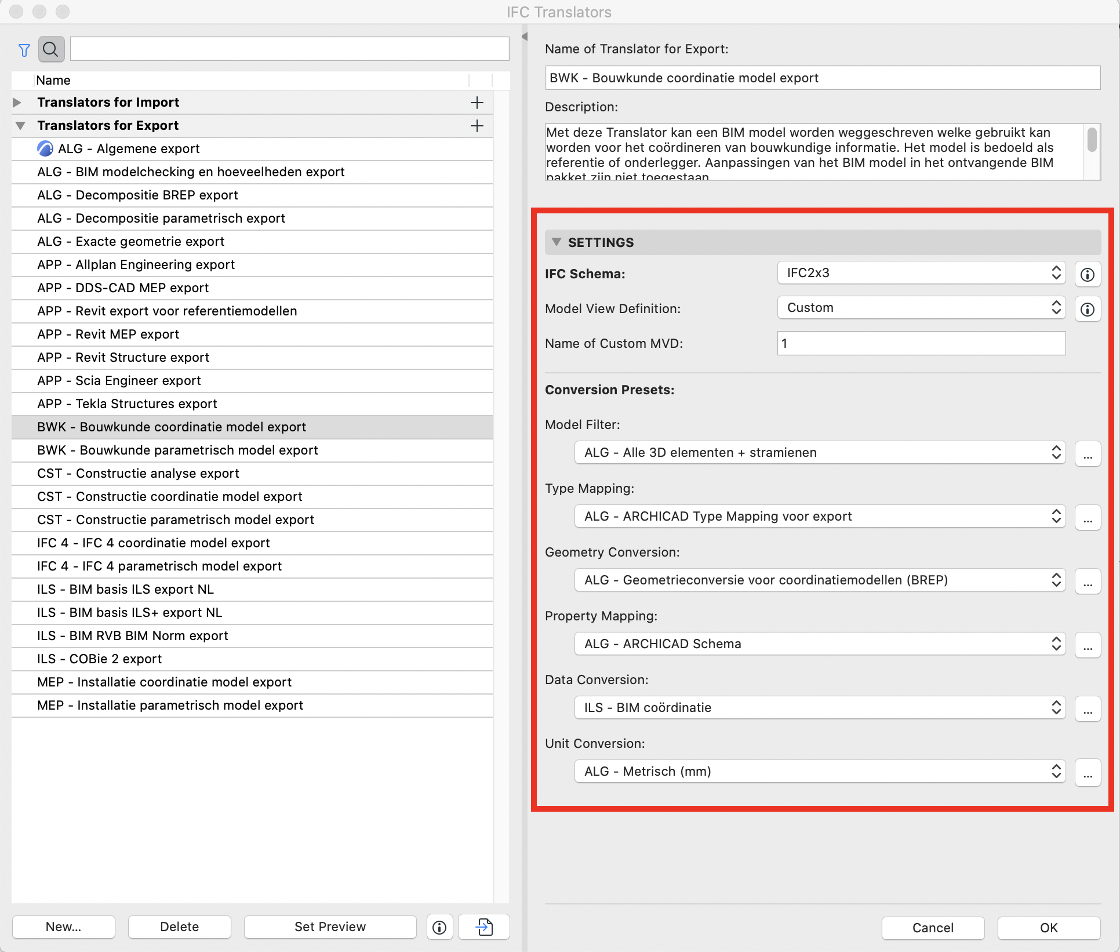Open Type Mapping options ellipsis button
This screenshot has height=952, width=1120.
(x=1088, y=517)
